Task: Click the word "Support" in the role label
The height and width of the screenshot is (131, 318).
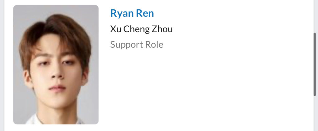Action: (126, 45)
